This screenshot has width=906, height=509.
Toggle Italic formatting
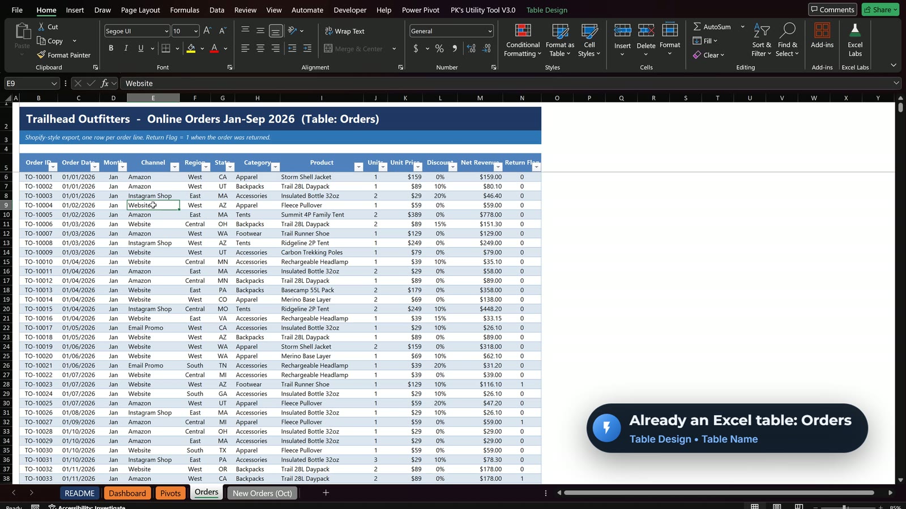pos(126,49)
